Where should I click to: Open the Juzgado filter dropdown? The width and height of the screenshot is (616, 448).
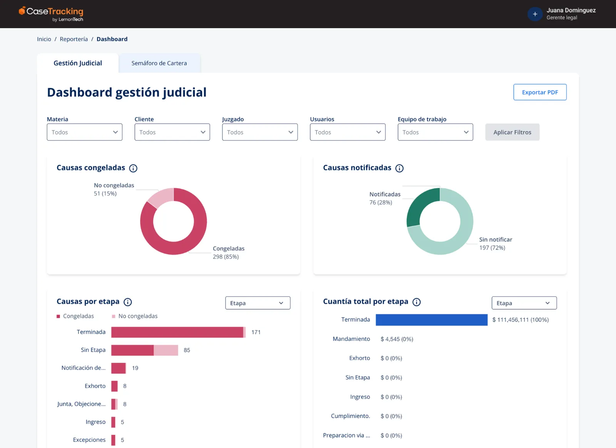(x=260, y=132)
